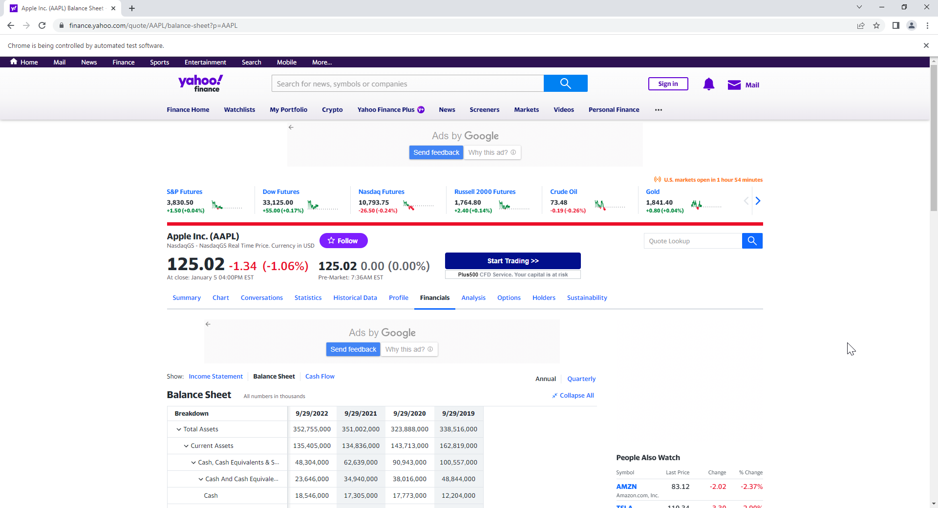Open Gold ticker link
Viewport: 938px width, 508px height.
(652, 191)
